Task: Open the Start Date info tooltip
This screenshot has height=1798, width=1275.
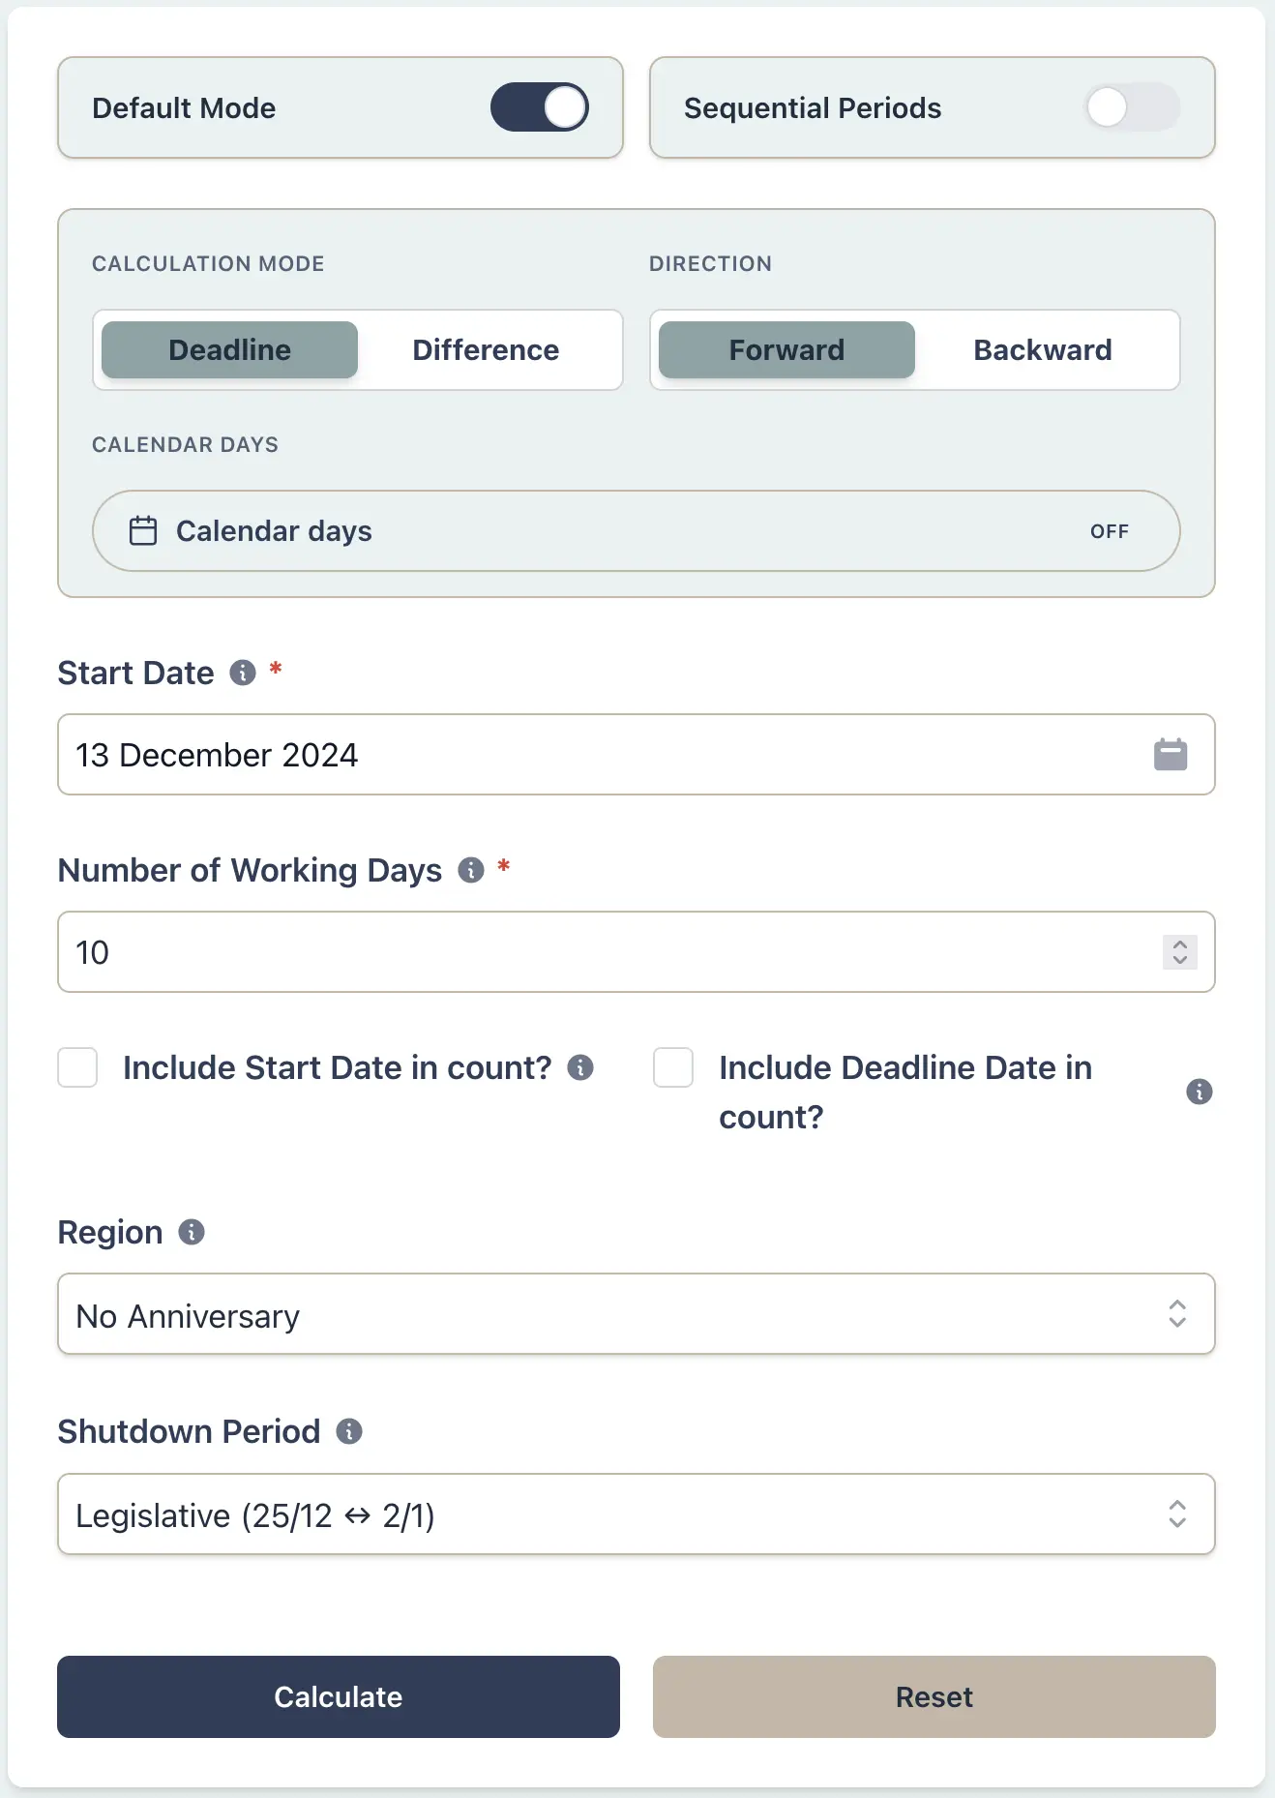Action: pos(242,672)
